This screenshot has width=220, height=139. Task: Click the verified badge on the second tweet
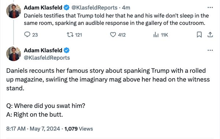(66, 50)
